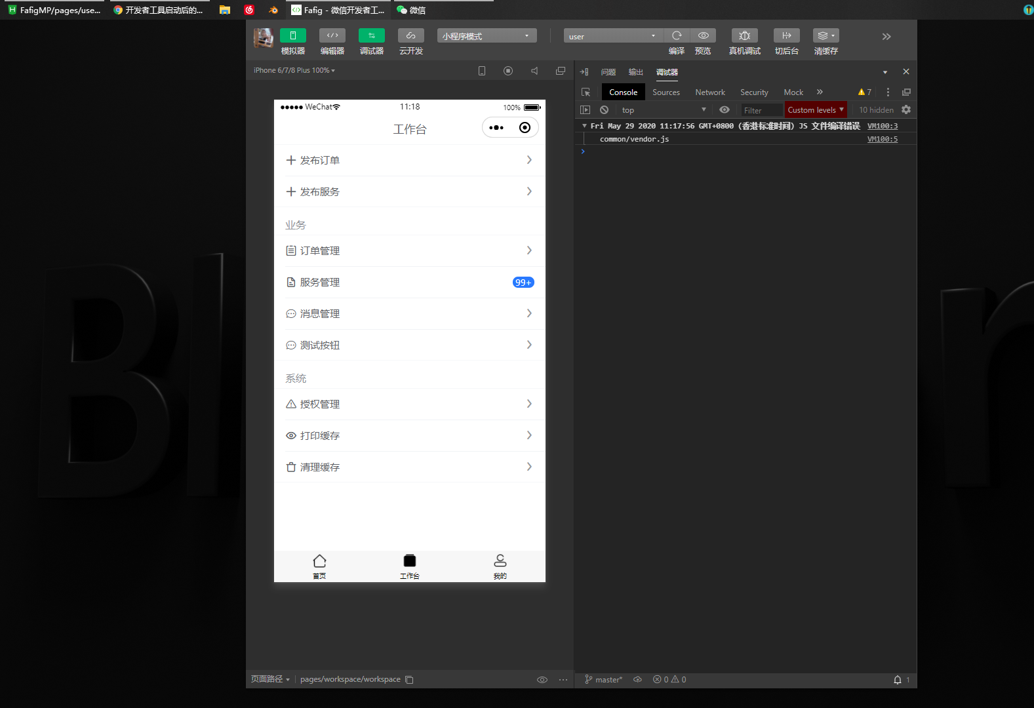Toggle the editor (编辑器) panel button
This screenshot has width=1034, height=708.
click(x=332, y=35)
